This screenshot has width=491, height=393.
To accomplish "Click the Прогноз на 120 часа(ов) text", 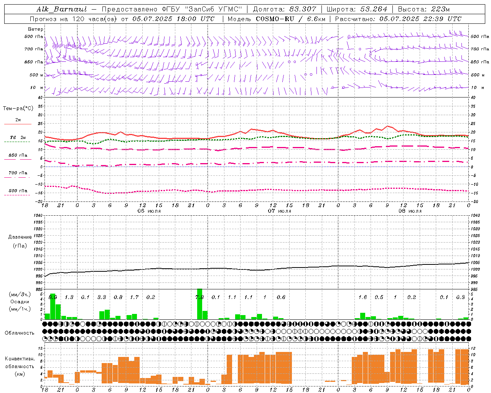I will (73, 19).
